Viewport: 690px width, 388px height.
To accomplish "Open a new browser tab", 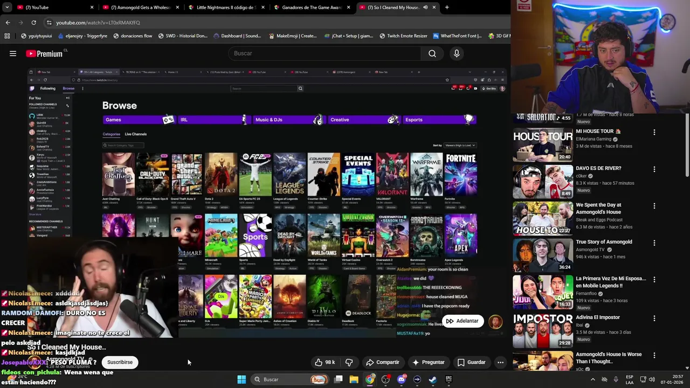I will pyautogui.click(x=447, y=8).
